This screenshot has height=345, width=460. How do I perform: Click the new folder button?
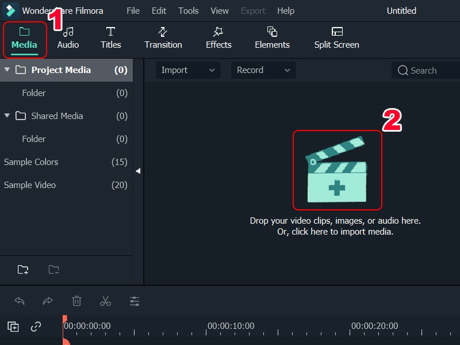(23, 269)
